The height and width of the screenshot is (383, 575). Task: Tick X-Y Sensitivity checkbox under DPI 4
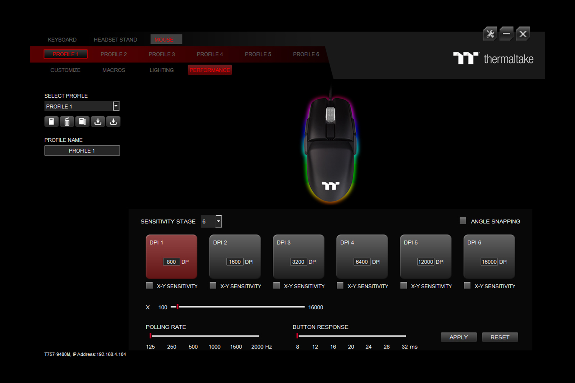(x=340, y=286)
